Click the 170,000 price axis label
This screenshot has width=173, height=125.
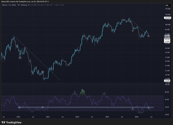[168, 9]
